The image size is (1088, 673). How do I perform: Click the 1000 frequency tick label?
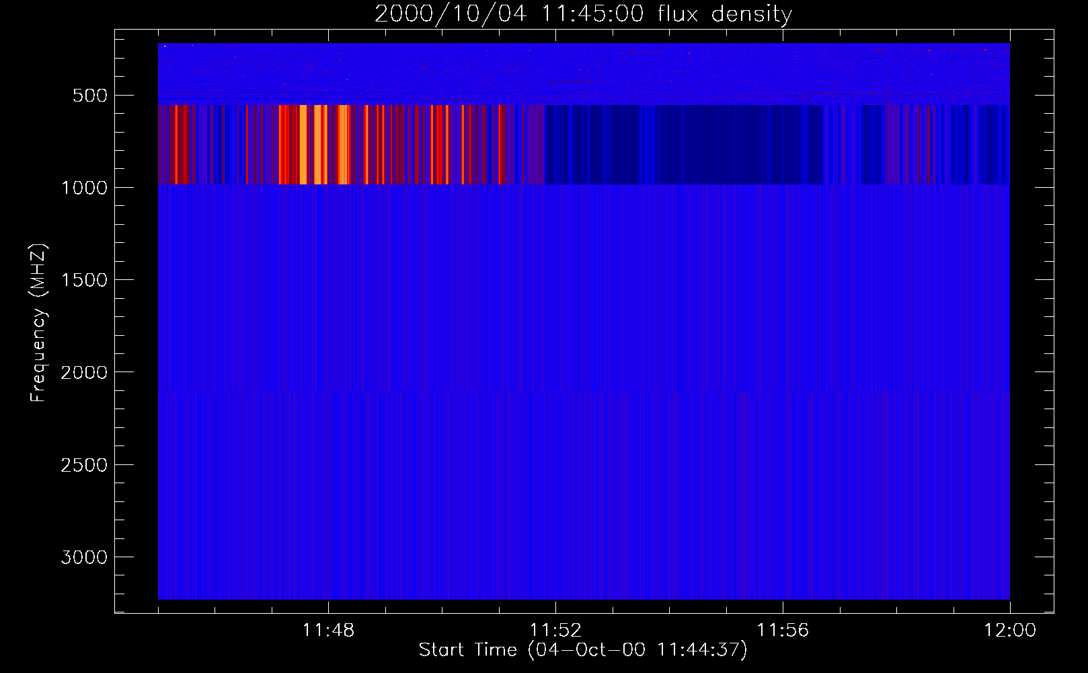click(84, 188)
